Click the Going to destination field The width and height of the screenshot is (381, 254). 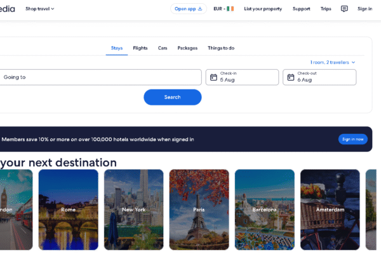tap(100, 77)
